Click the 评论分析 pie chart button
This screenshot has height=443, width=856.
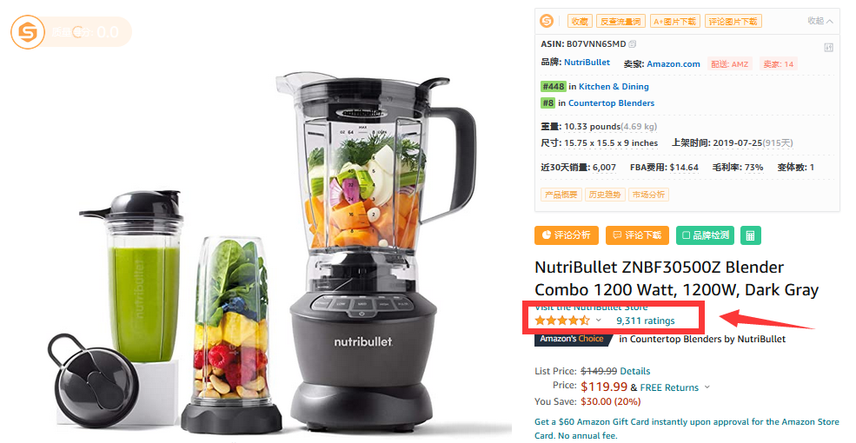point(566,235)
